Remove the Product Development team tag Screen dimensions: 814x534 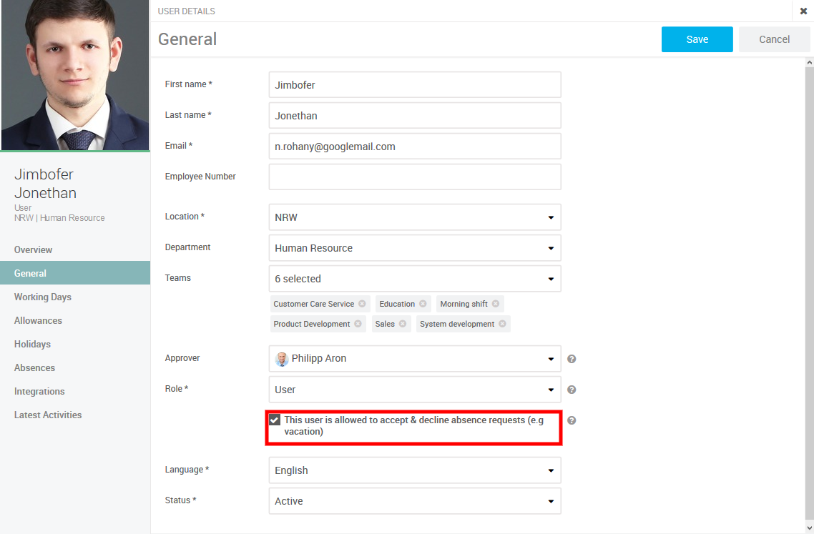(358, 324)
